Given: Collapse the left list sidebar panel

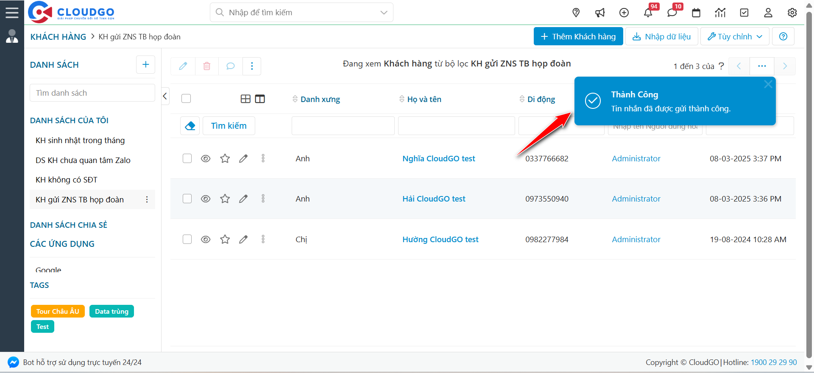Looking at the screenshot, I should [x=165, y=96].
